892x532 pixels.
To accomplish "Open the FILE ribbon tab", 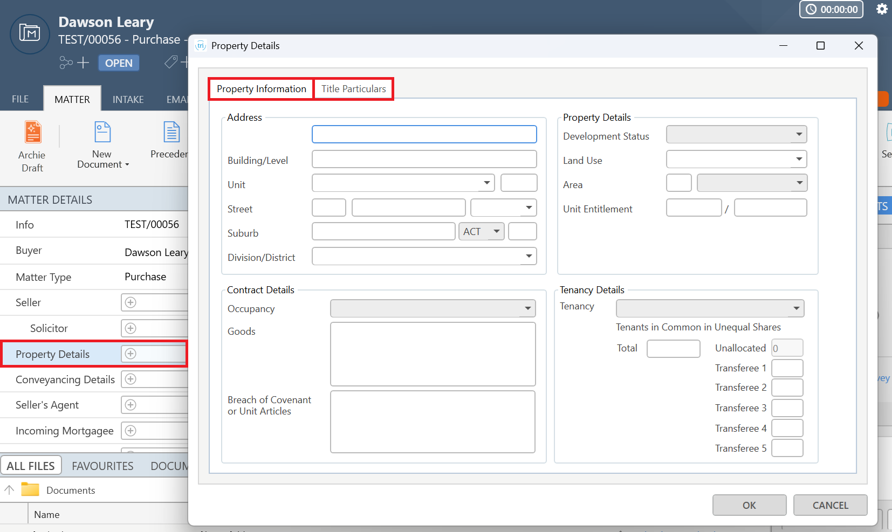I will pyautogui.click(x=20, y=99).
